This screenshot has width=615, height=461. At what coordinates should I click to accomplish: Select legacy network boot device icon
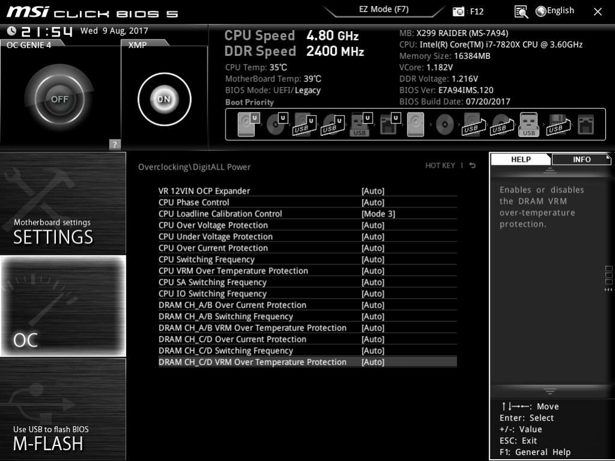pos(586,124)
